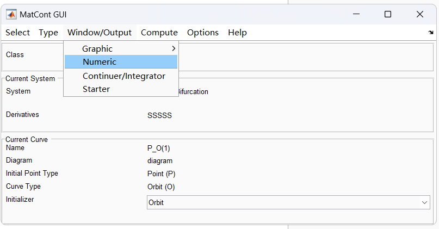Close the MatCont GUI window
This screenshot has width=439, height=229.
click(x=420, y=14)
